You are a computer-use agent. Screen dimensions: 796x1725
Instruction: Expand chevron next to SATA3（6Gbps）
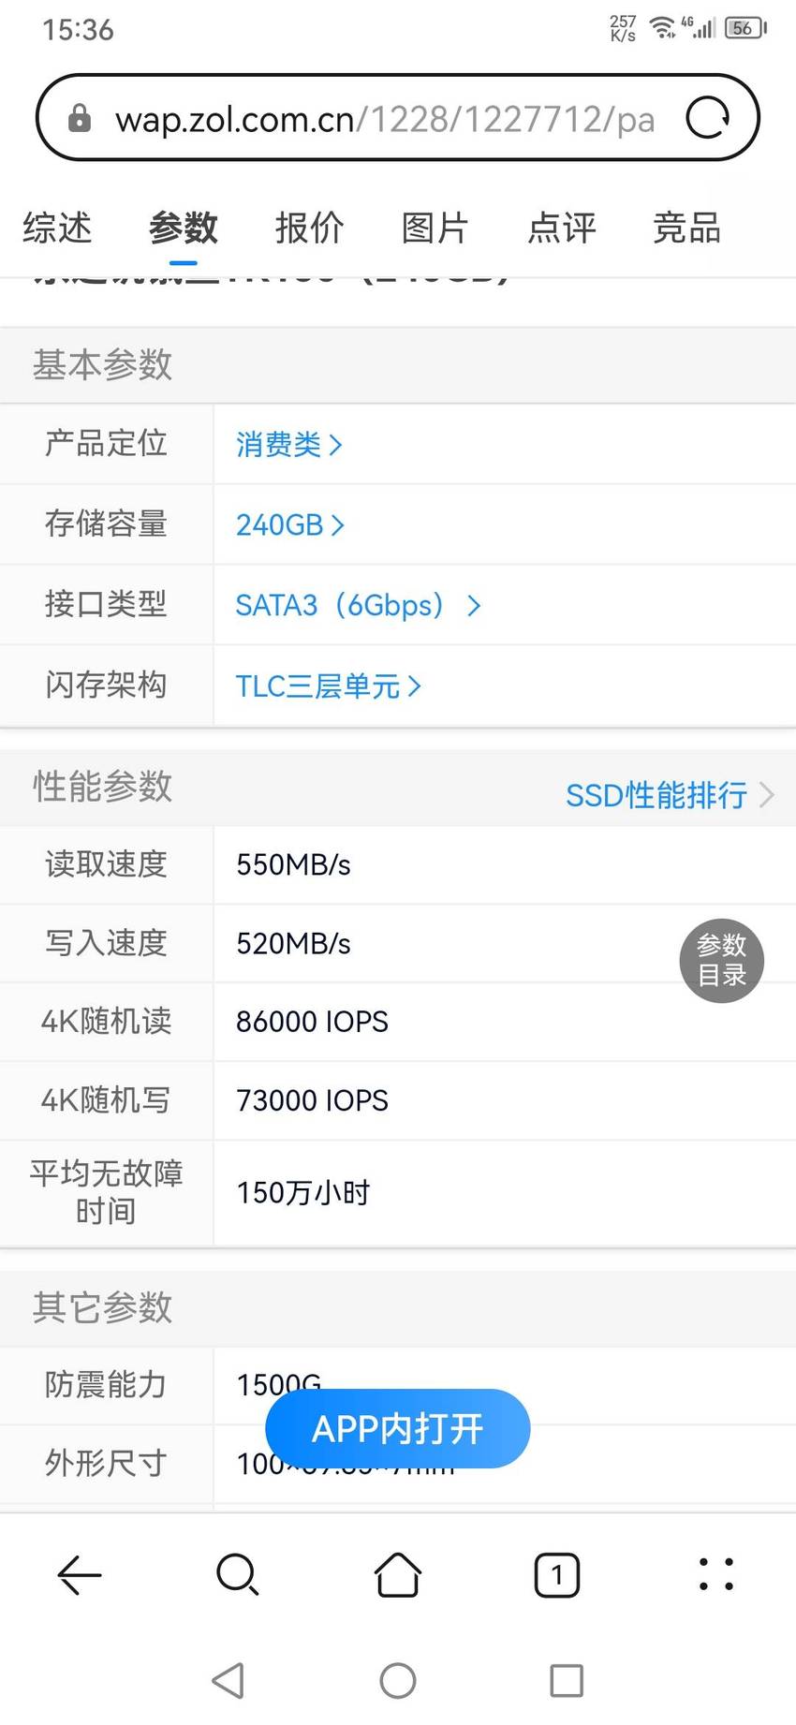click(474, 605)
